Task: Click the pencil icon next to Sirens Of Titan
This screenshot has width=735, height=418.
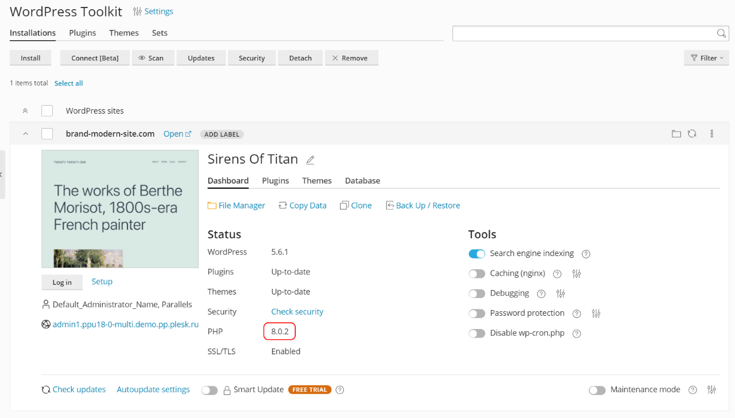Action: pyautogui.click(x=311, y=160)
